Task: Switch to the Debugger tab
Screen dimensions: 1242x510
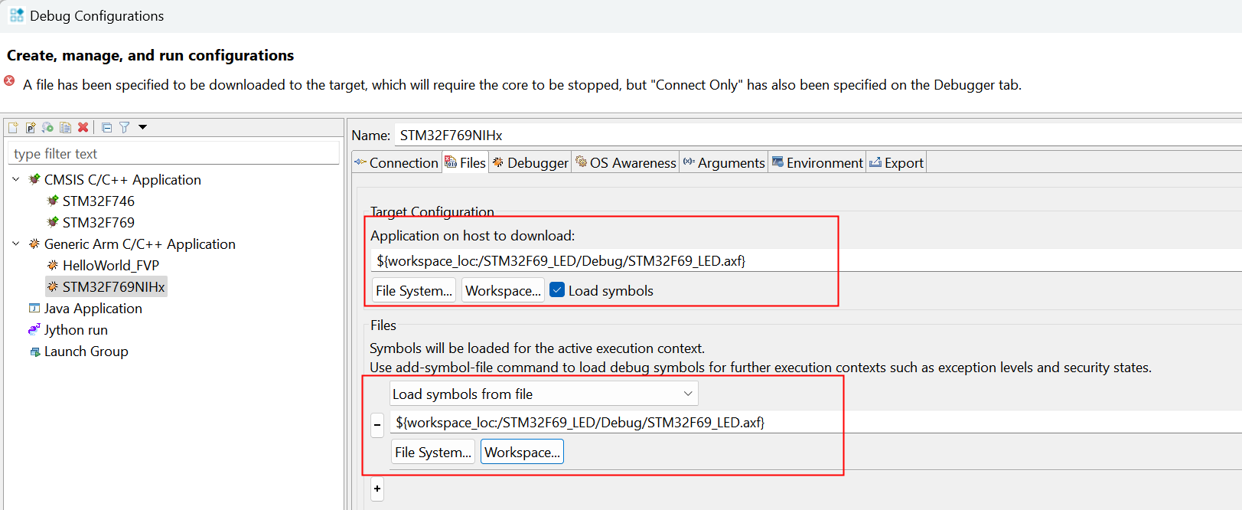Action: [x=531, y=162]
